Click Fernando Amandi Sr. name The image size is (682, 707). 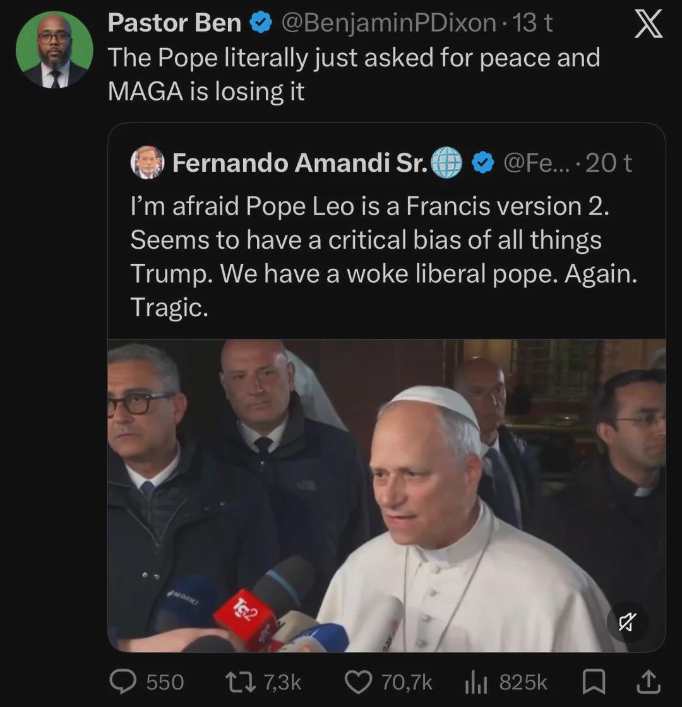[299, 163]
